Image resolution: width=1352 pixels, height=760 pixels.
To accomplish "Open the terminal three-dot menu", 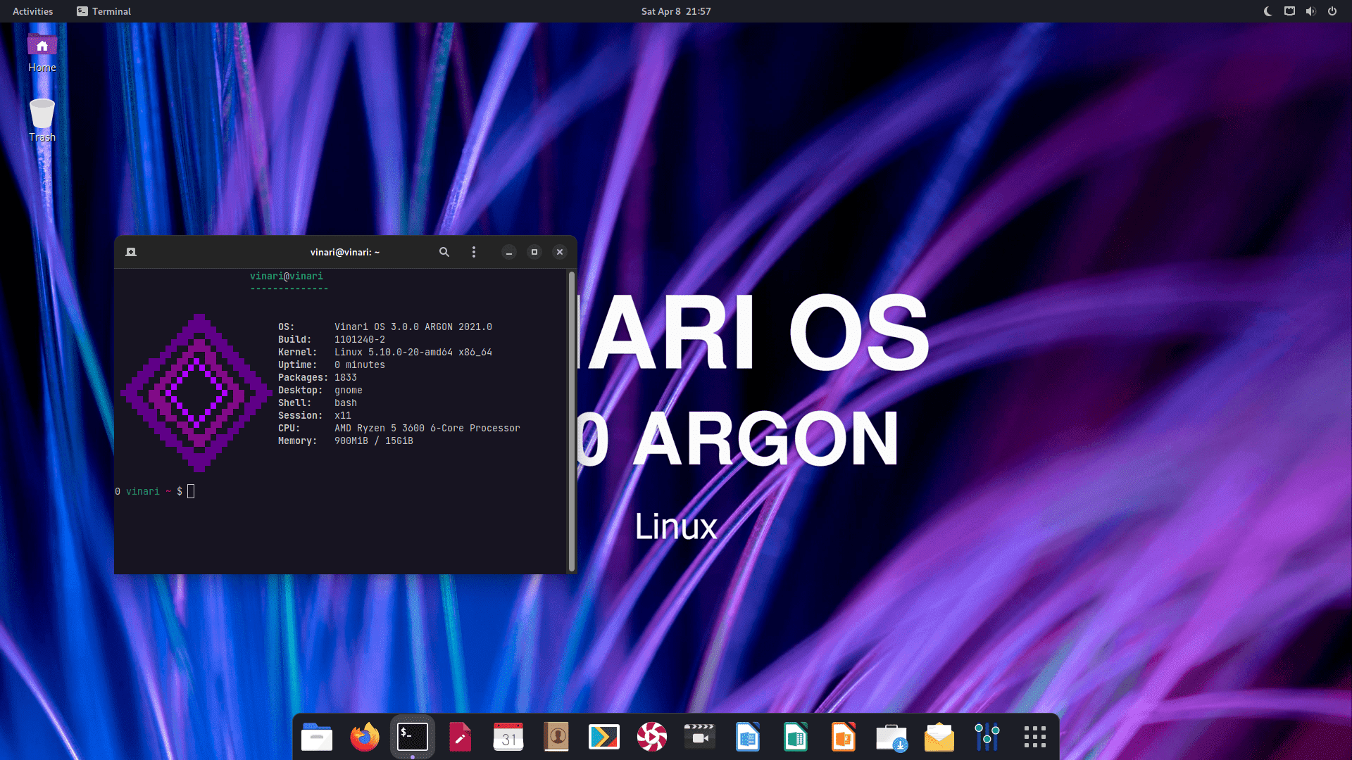I will 474,252.
